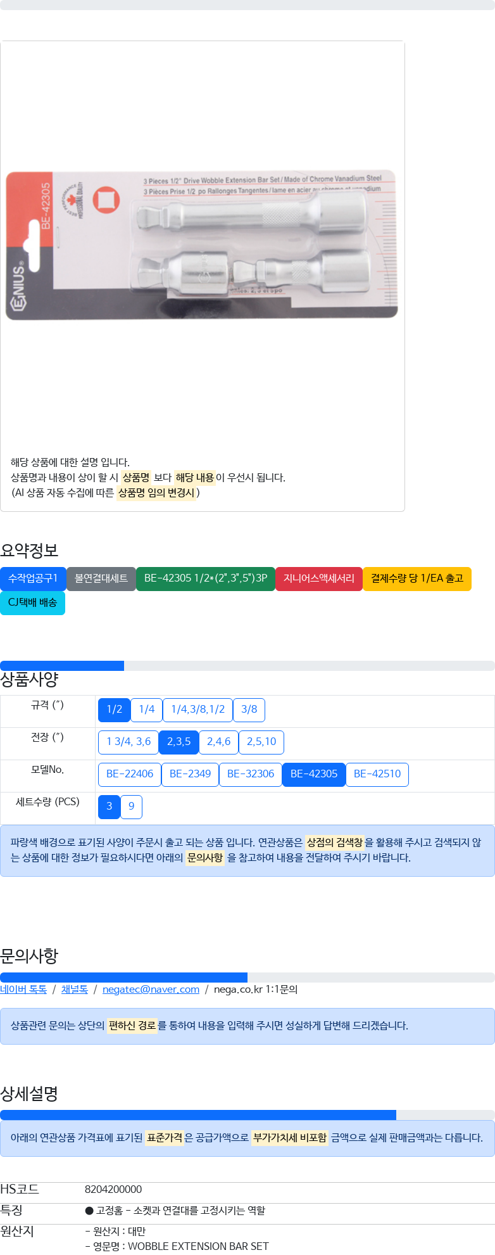
Task: Click the negatec@naver.com email link
Action: tap(151, 990)
